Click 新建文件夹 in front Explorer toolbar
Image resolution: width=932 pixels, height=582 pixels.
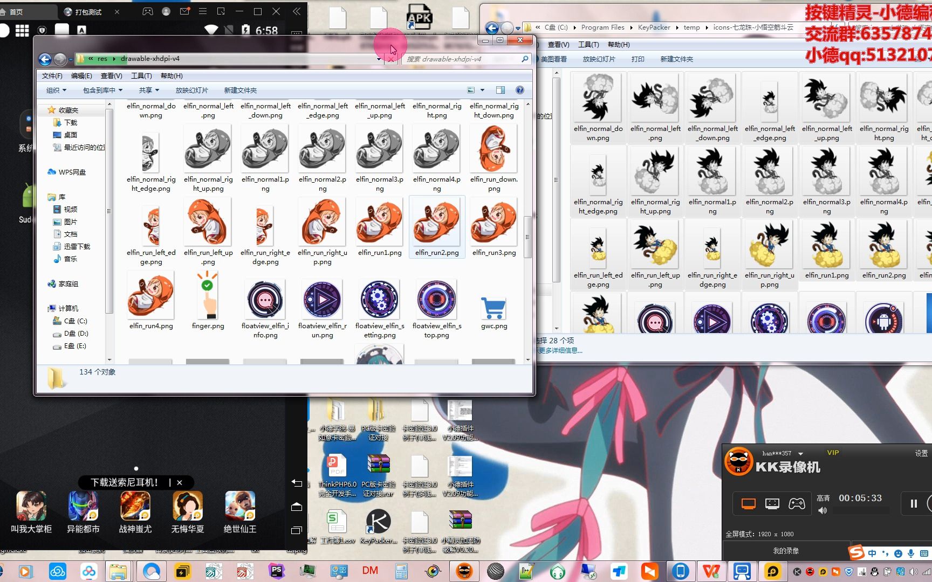point(241,90)
